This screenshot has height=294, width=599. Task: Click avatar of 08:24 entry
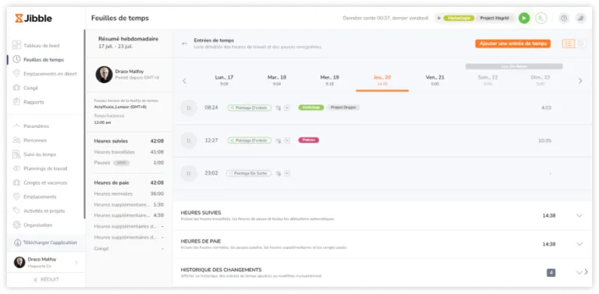189,108
